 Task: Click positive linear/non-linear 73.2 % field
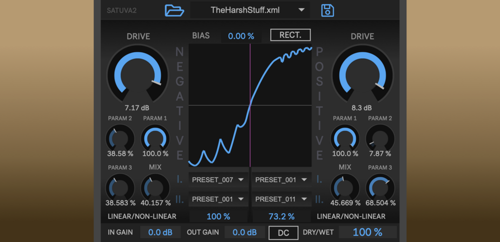(282, 217)
